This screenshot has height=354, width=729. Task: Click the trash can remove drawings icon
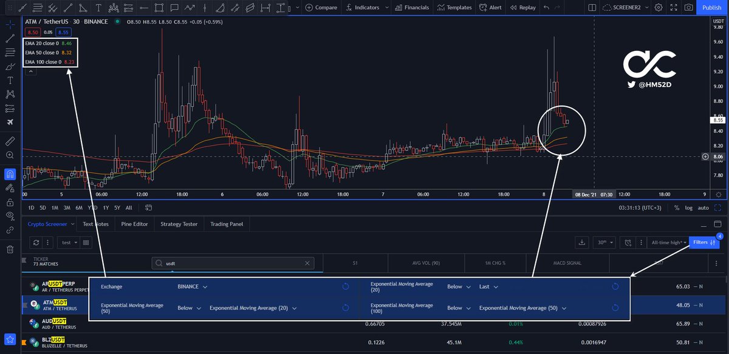(x=10, y=249)
